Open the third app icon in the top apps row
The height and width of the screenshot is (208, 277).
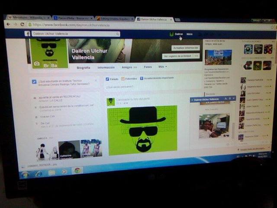268,49
